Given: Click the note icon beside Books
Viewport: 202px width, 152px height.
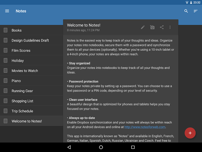Looking at the screenshot, I should 6,30.
